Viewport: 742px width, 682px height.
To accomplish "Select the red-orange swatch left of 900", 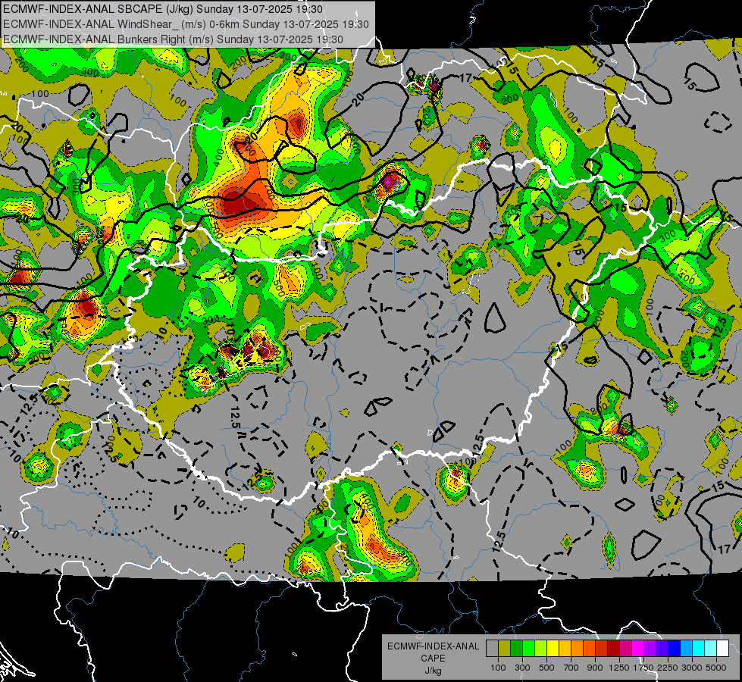I will [x=589, y=649].
